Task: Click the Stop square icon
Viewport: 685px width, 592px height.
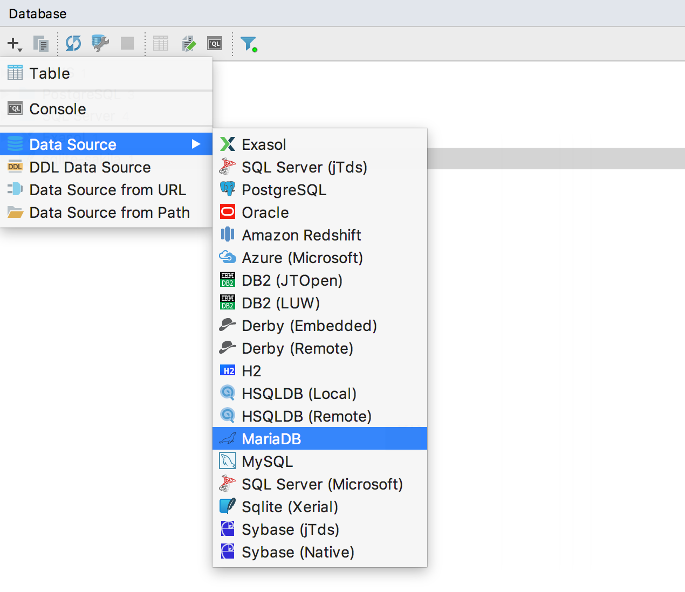Action: click(127, 43)
